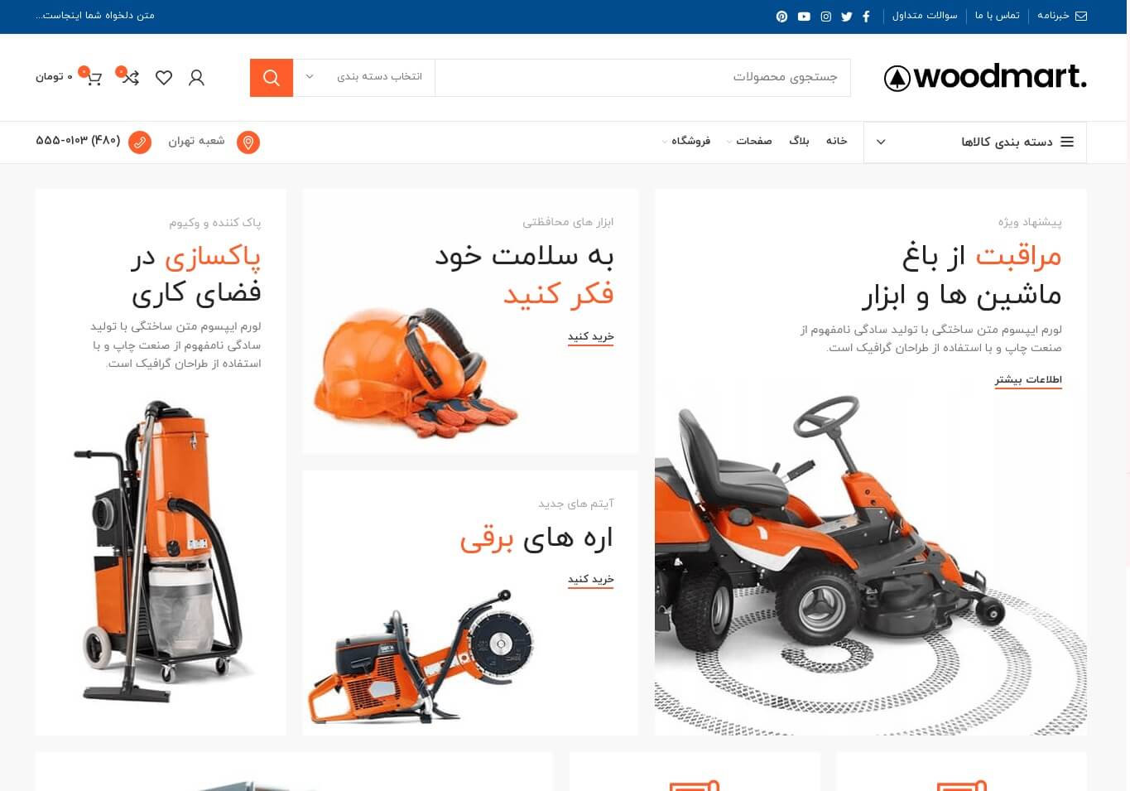
Task: Open the Instagram icon in top bar
Action: 825,17
